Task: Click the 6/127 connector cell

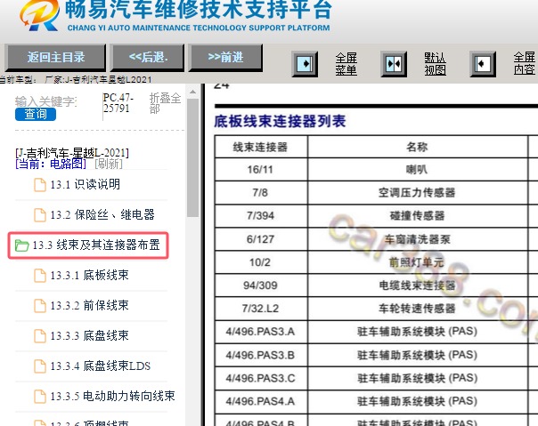Action: tap(260, 239)
